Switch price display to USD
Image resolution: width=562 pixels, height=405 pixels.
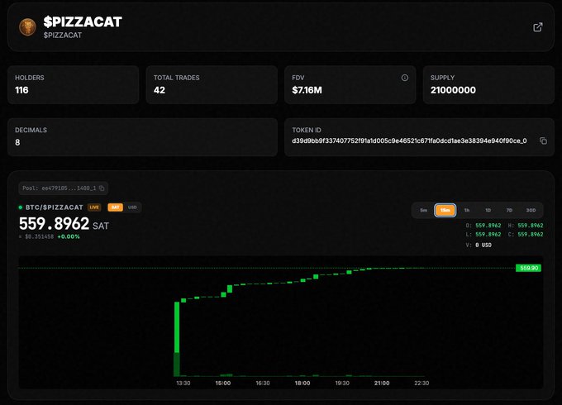click(132, 207)
